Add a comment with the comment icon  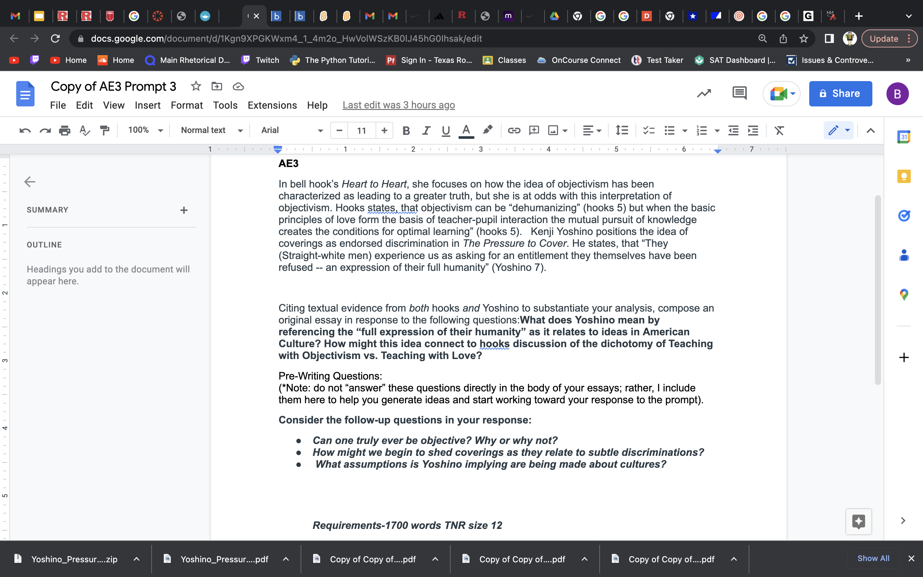[x=533, y=130]
